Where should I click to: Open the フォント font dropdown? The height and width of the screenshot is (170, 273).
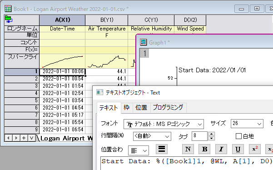(x=164, y=124)
